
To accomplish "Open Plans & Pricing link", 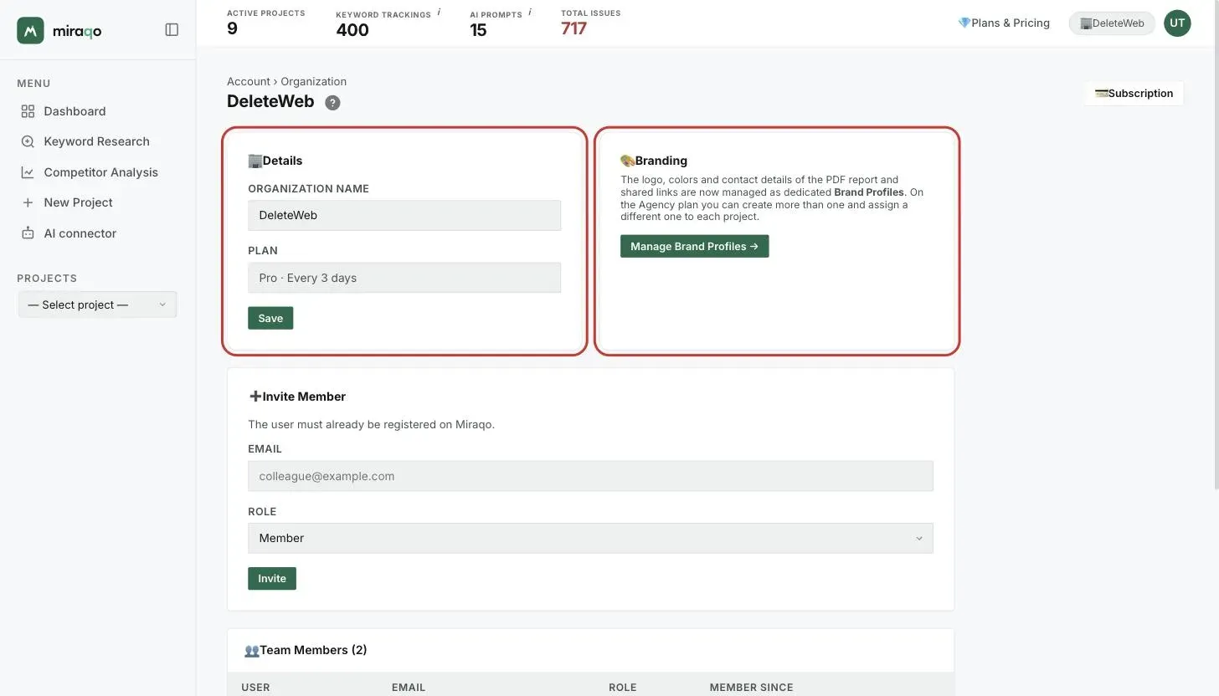I will pos(1004,23).
